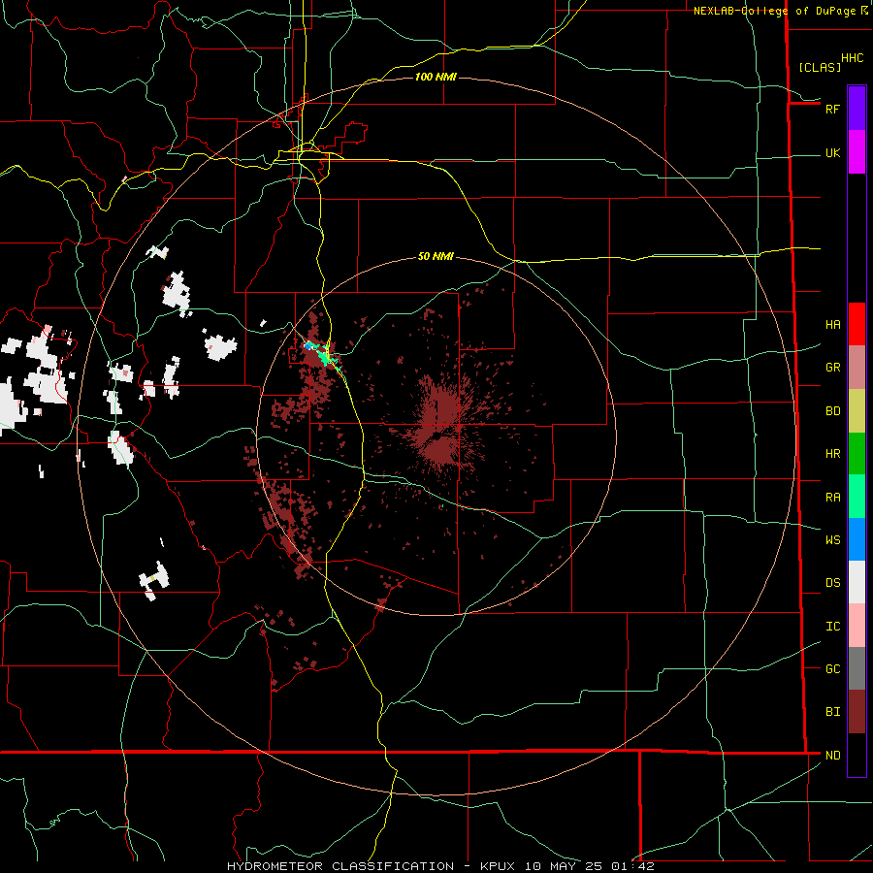This screenshot has width=873, height=873.
Task: Click the RF legend label
Action: pos(832,109)
